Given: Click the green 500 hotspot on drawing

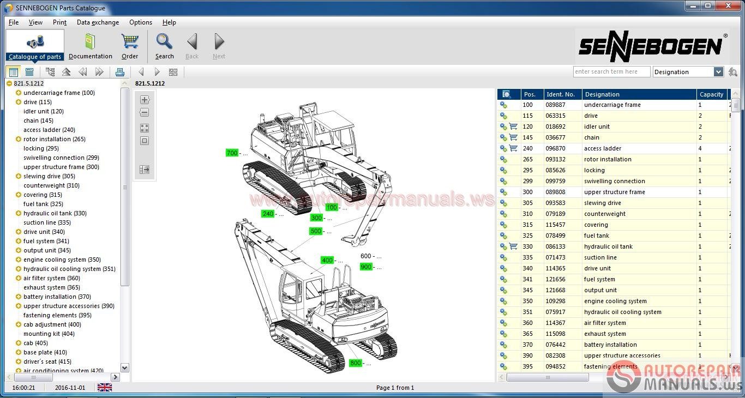Looking at the screenshot, I should point(316,231).
